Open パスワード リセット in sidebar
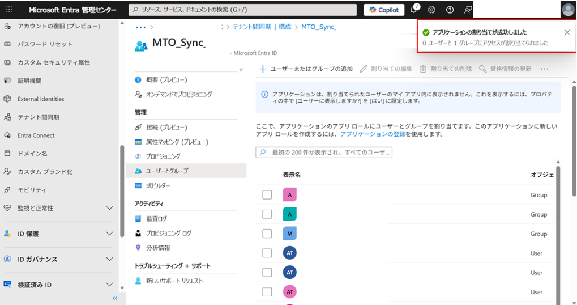 point(45,44)
